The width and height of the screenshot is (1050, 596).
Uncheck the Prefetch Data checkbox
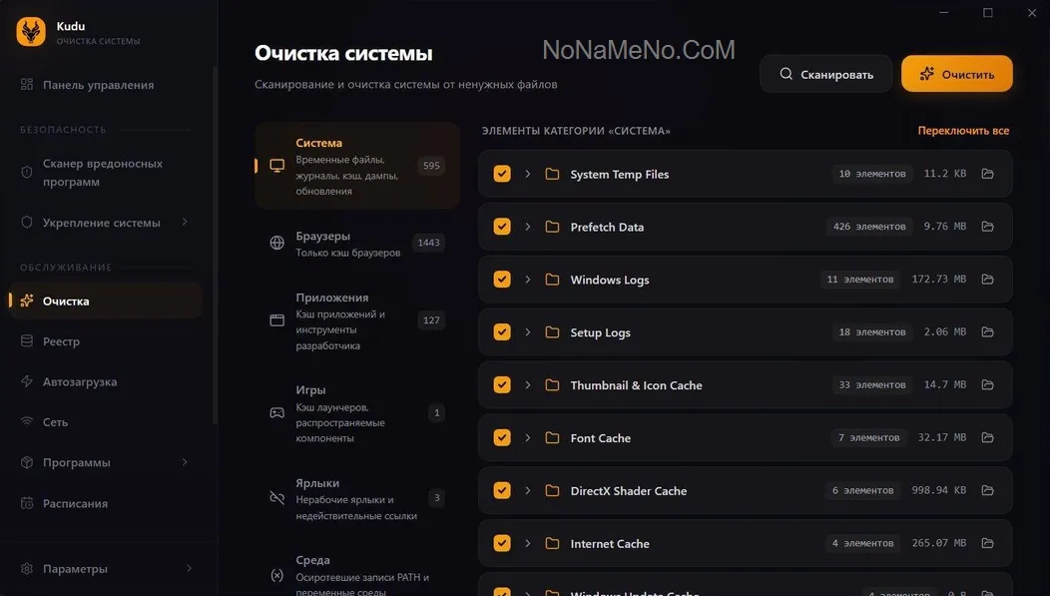coord(502,227)
